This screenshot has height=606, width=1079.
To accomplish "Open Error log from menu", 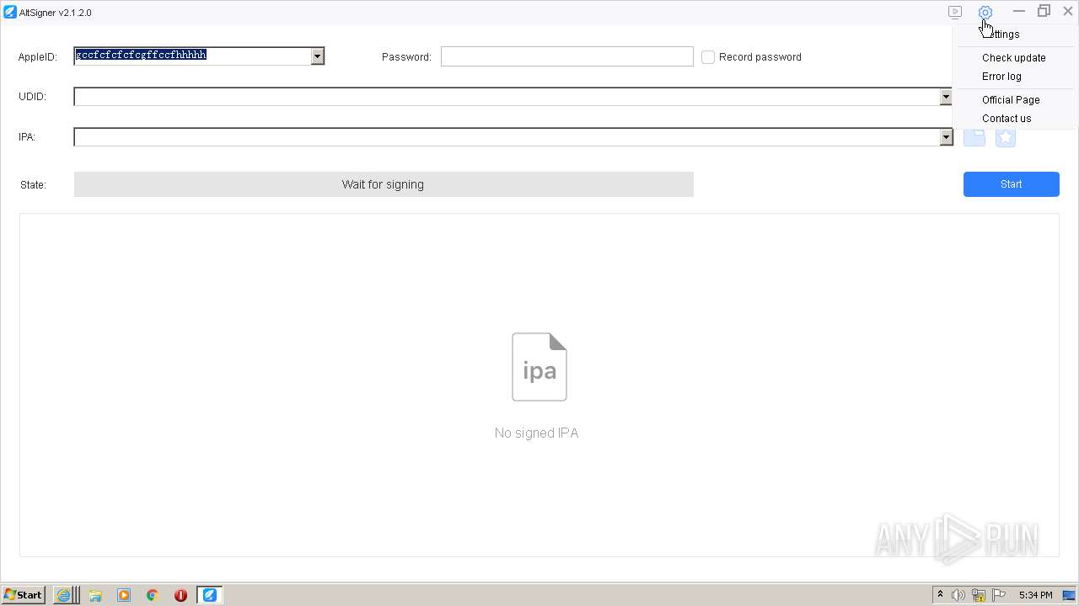I will click(1001, 77).
